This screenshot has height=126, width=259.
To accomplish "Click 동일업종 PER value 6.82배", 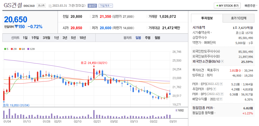I will [x=248, y=108].
